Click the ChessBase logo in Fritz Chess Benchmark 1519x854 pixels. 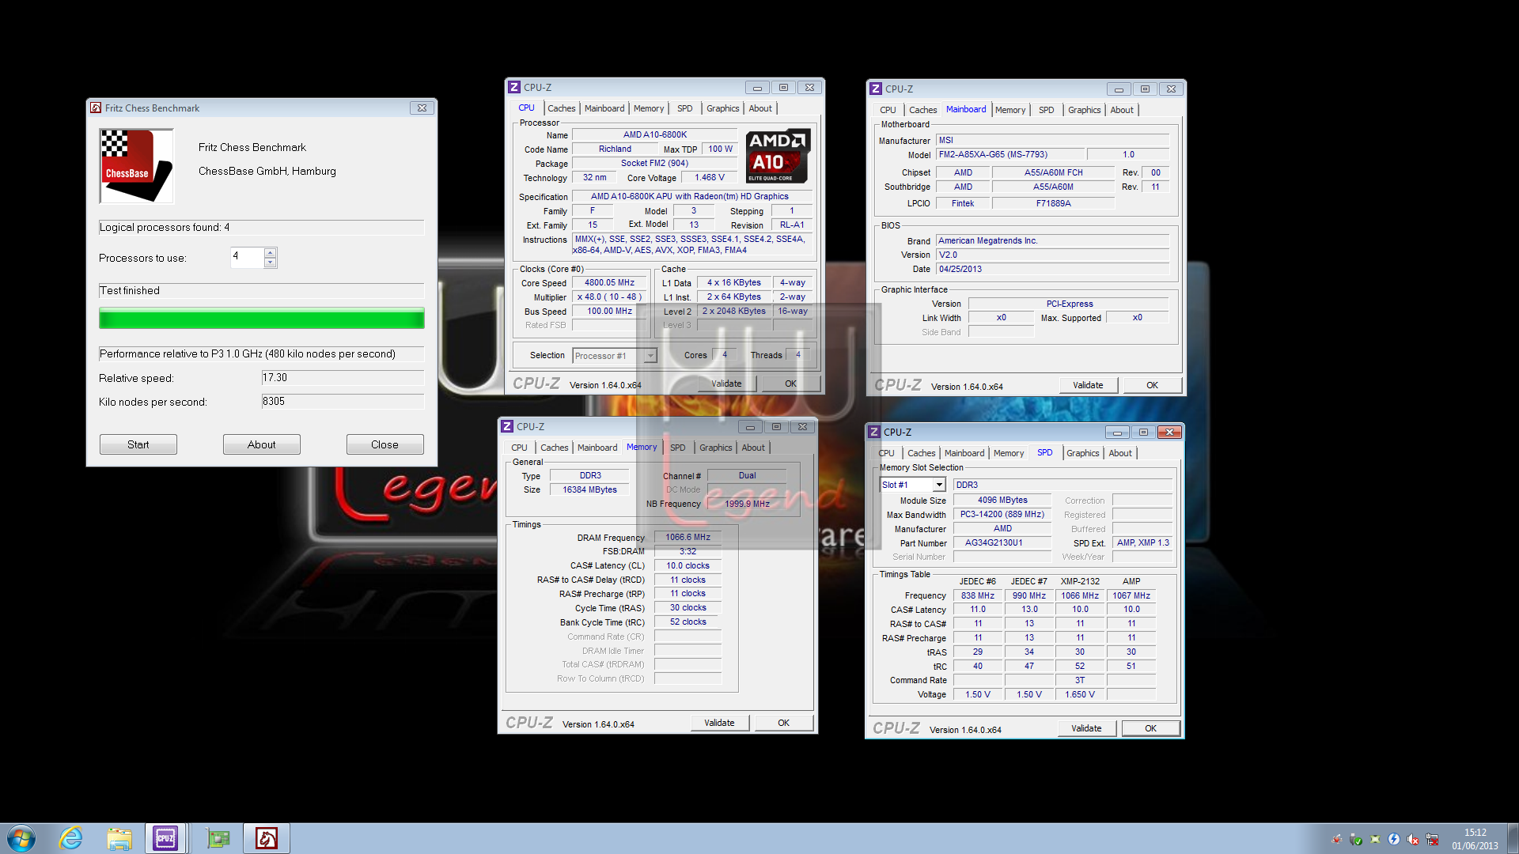click(x=136, y=166)
